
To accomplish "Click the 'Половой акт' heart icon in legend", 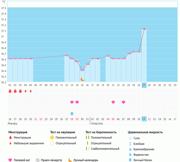I will [10, 160].
